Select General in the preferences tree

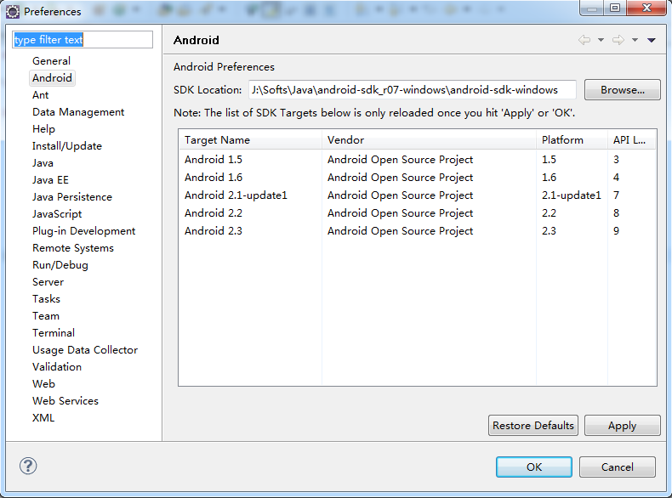(51, 61)
